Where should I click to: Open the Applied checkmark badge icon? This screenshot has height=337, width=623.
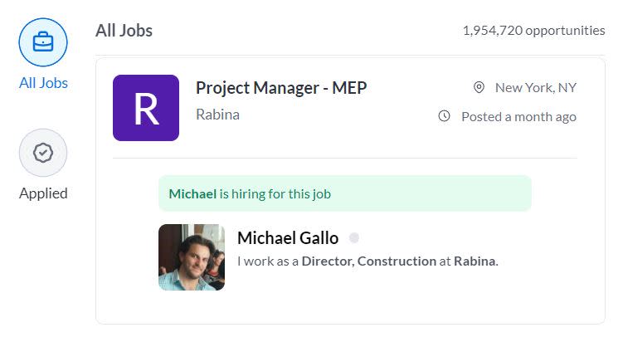43,154
